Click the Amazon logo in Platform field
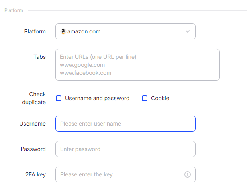This screenshot has height=188, width=247. click(63, 31)
